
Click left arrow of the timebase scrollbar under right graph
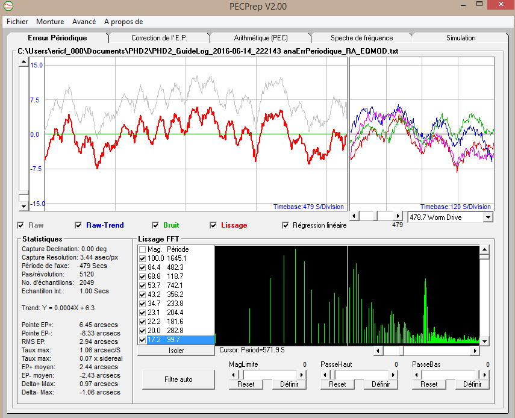click(355, 216)
